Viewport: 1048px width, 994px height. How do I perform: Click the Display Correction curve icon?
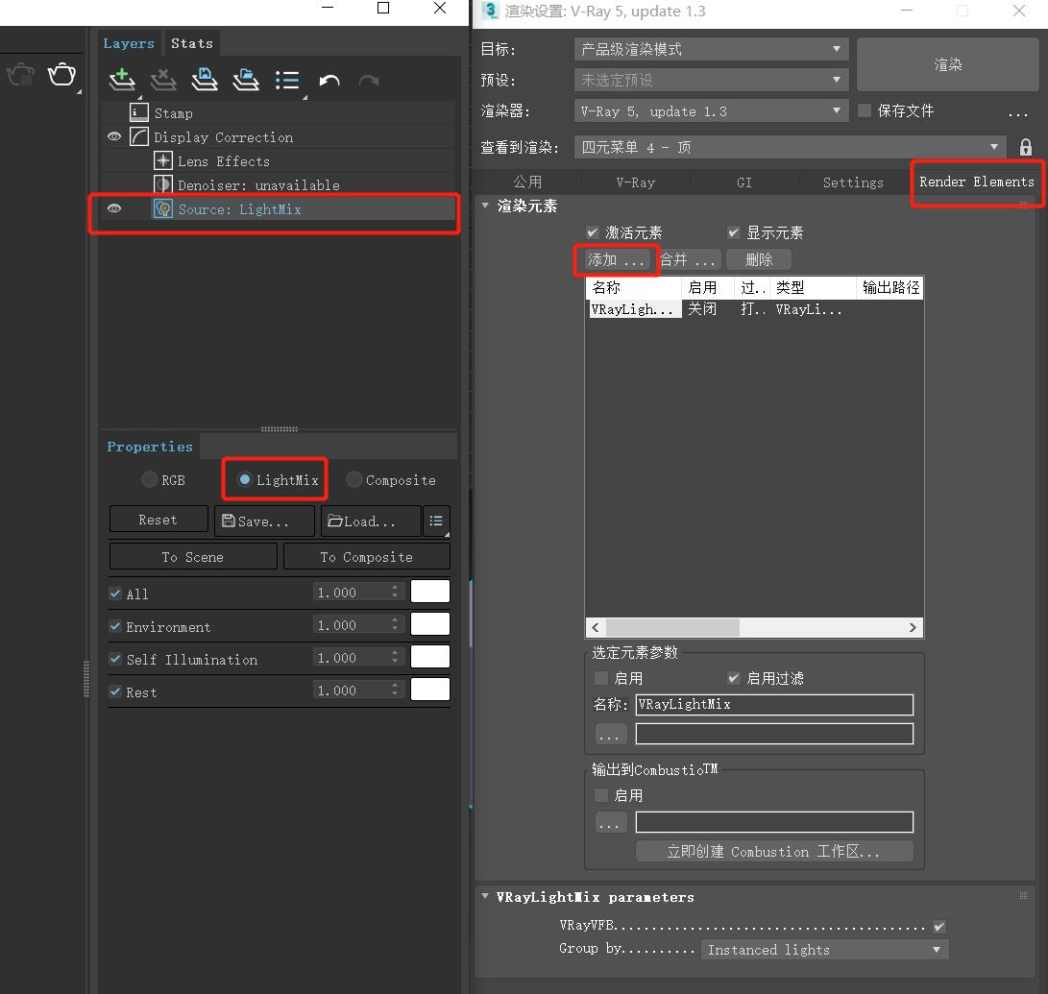point(139,136)
